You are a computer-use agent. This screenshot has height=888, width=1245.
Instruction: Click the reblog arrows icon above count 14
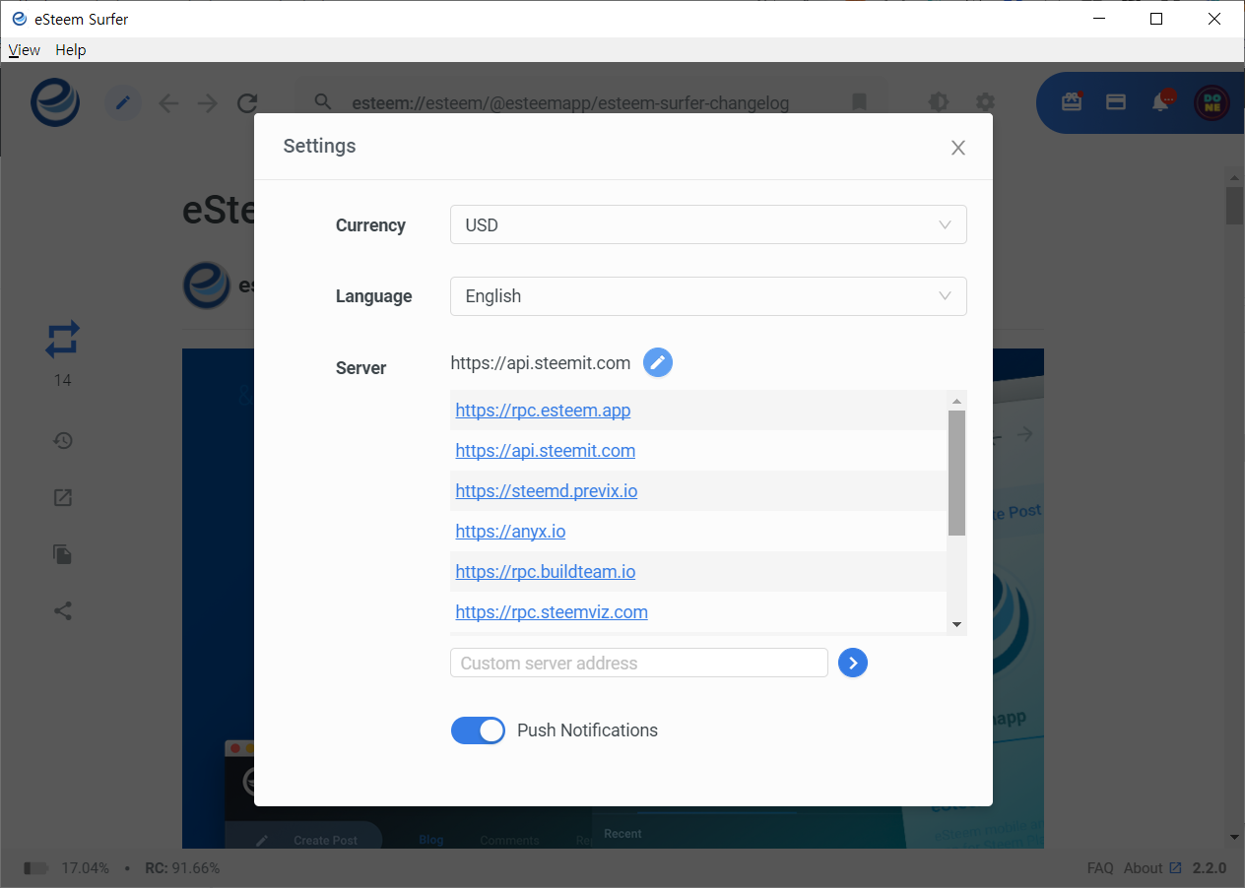[62, 340]
